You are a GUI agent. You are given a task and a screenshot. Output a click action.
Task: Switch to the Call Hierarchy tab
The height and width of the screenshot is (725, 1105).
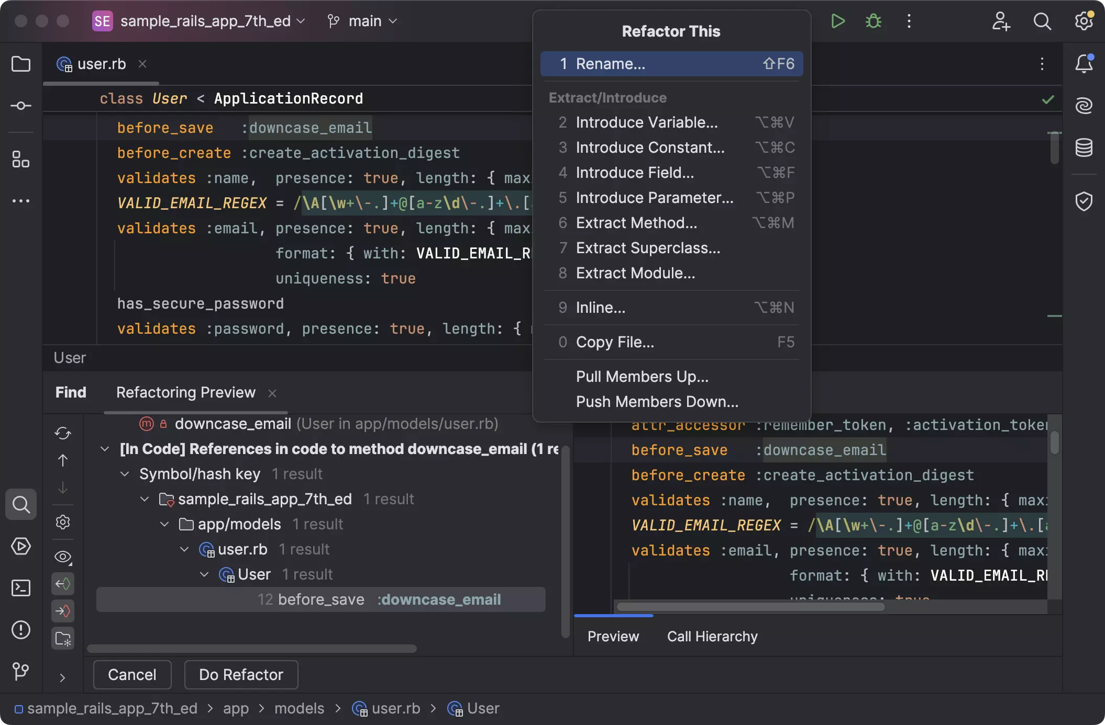click(712, 636)
